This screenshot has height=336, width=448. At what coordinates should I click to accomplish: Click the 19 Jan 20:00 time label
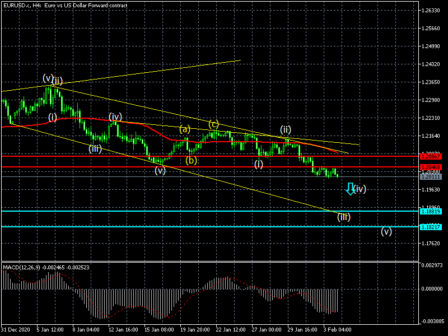pos(195,330)
